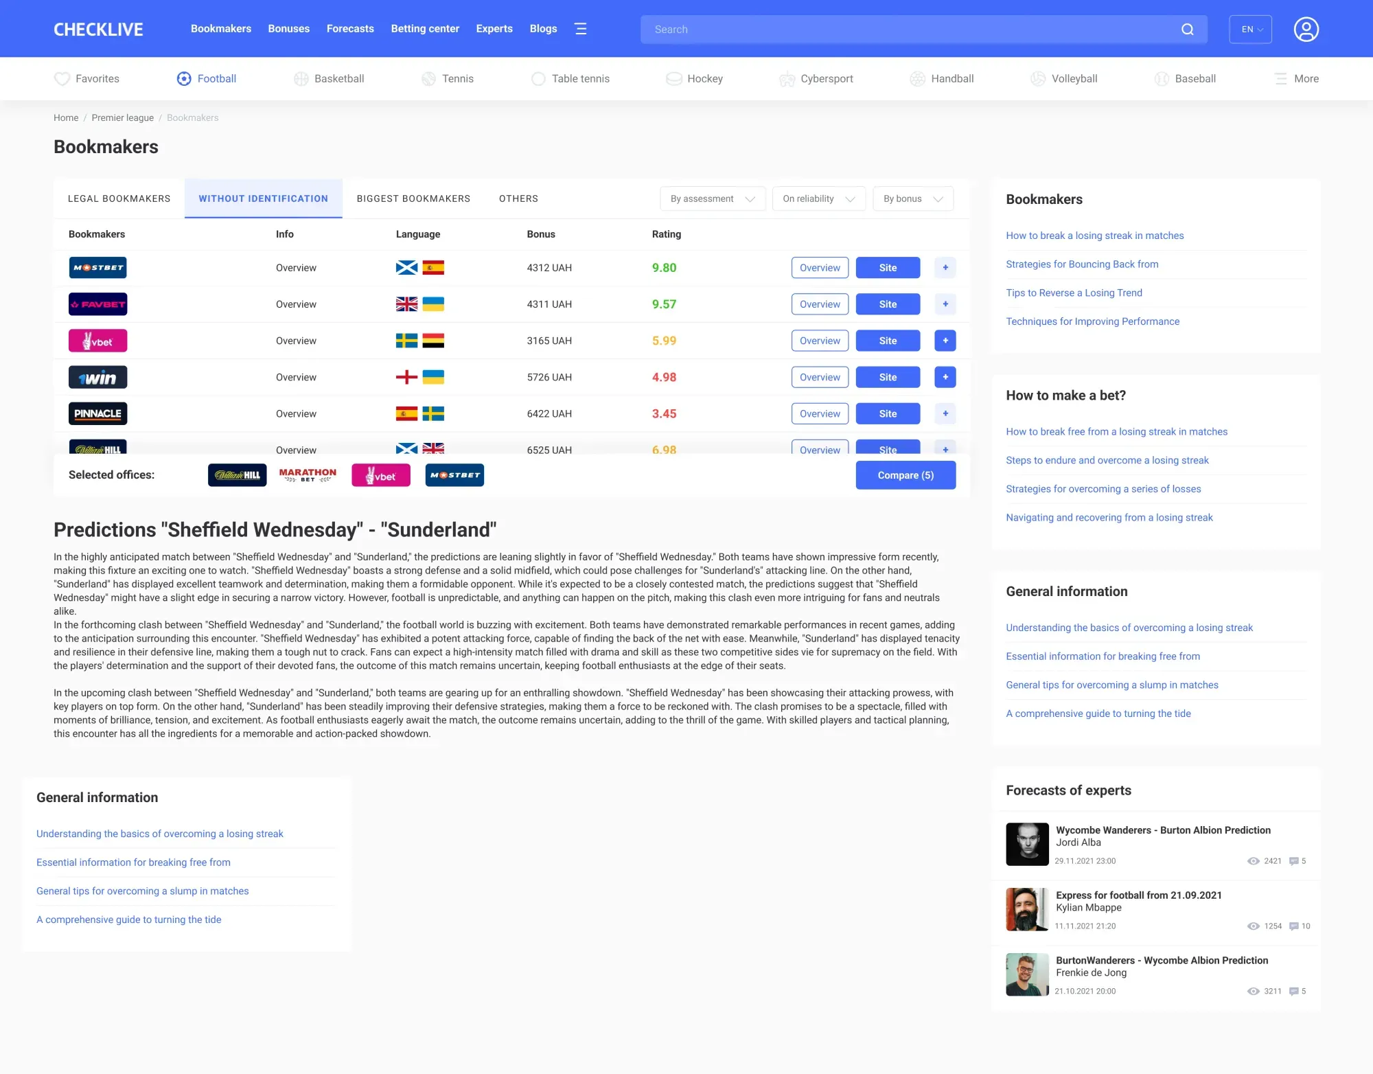This screenshot has width=1373, height=1074.
Task: Switch to the Legal Bookmakers tab
Action: pyautogui.click(x=119, y=198)
